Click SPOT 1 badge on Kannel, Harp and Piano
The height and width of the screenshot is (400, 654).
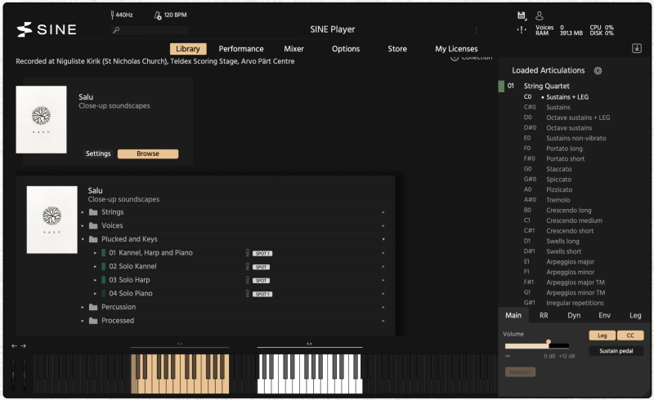(x=262, y=253)
